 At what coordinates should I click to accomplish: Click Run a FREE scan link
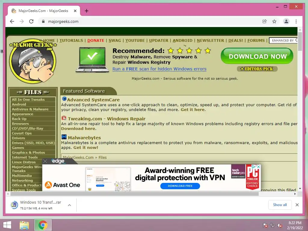(x=159, y=69)
